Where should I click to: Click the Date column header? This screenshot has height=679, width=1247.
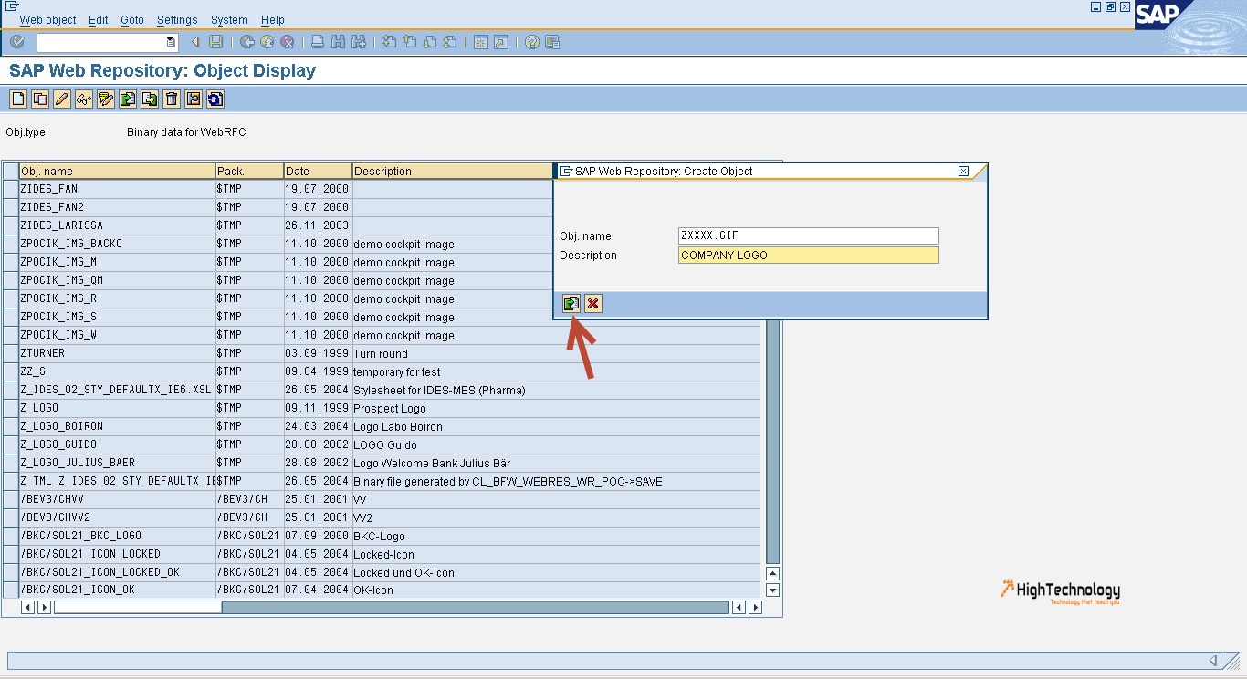(x=318, y=171)
